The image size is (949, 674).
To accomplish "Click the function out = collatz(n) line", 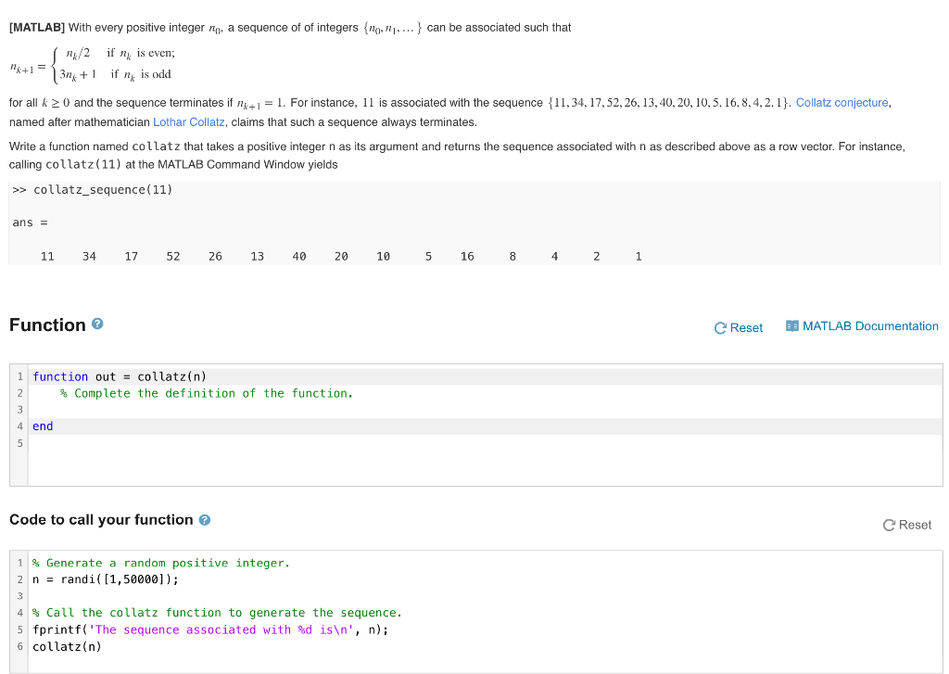I will (120, 376).
